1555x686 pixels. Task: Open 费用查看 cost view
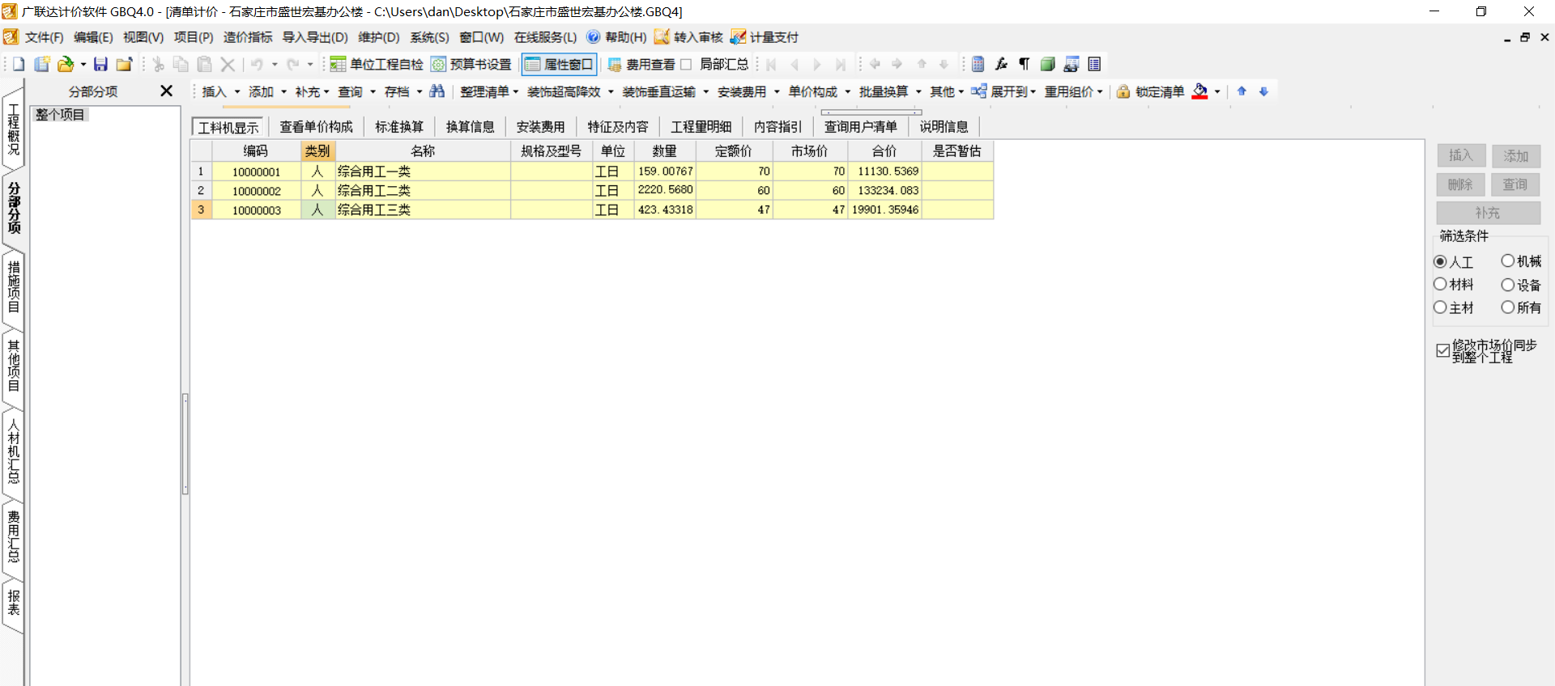click(641, 64)
